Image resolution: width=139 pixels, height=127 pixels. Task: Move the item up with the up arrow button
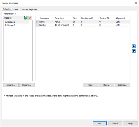(134, 46)
